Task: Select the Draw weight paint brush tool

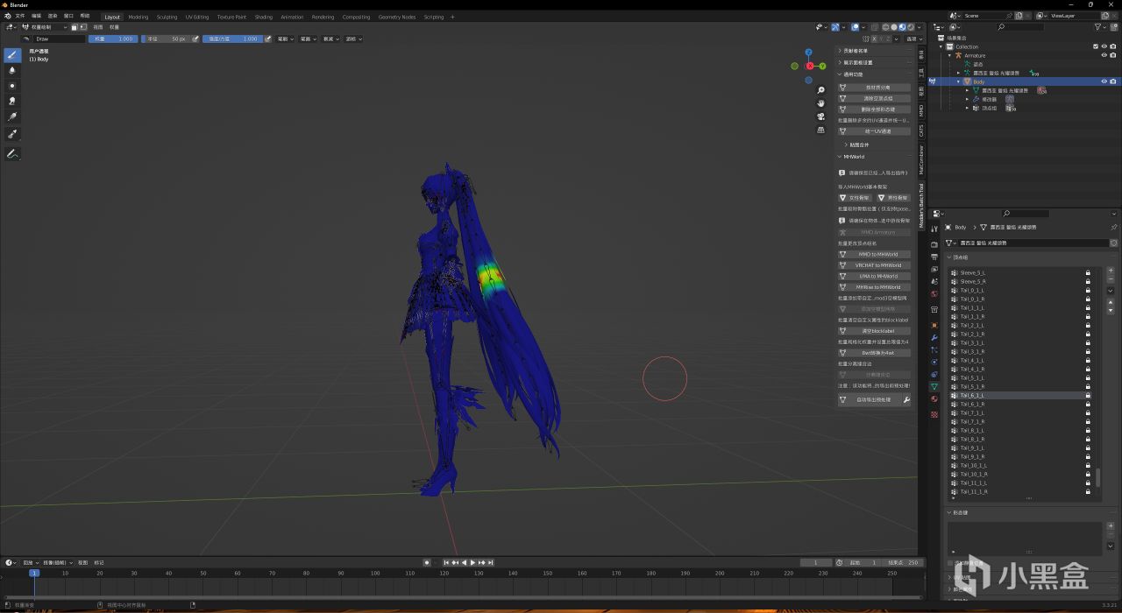Action: pyautogui.click(x=12, y=54)
